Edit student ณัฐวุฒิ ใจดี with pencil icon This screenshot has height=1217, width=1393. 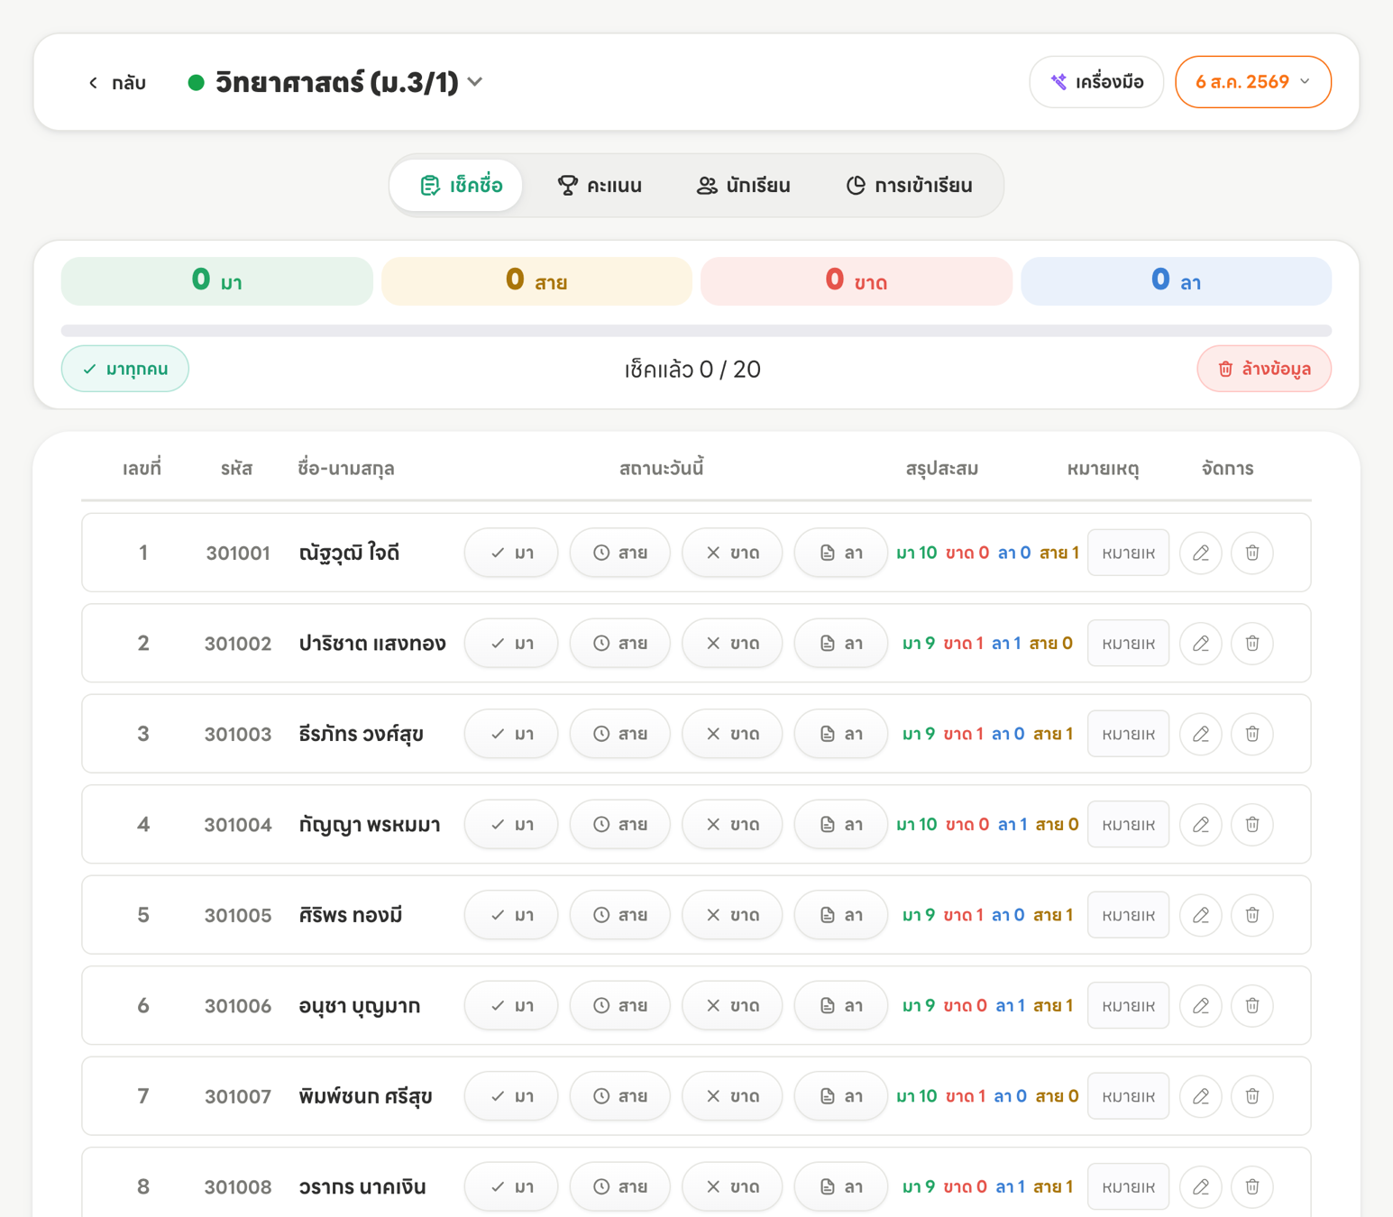click(x=1201, y=553)
